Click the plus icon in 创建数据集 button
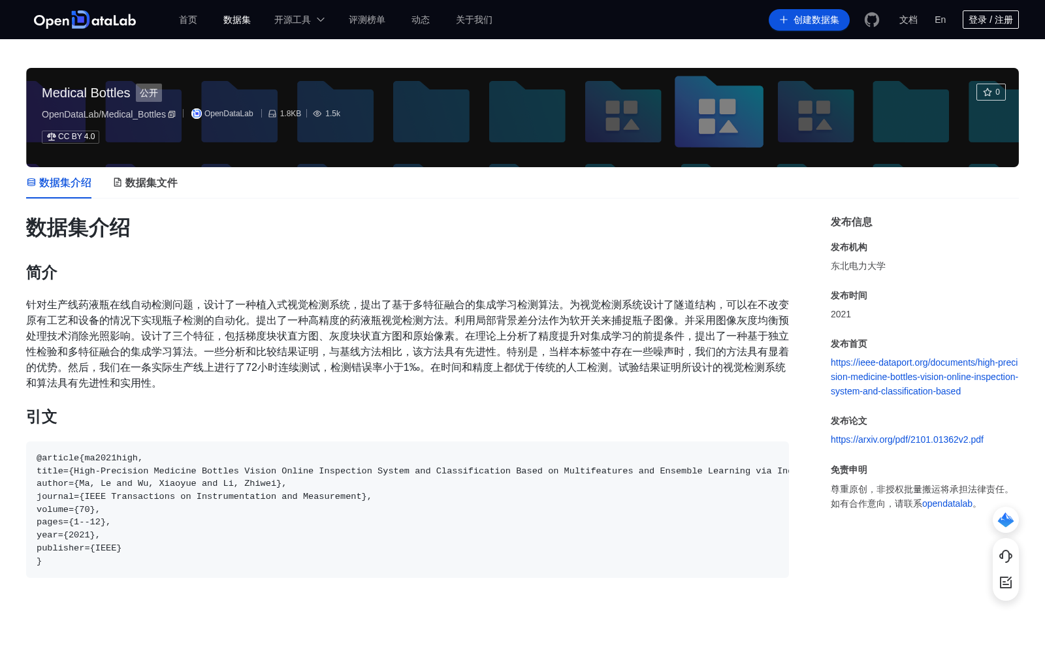Screen dimensions: 1045x653 click(784, 20)
